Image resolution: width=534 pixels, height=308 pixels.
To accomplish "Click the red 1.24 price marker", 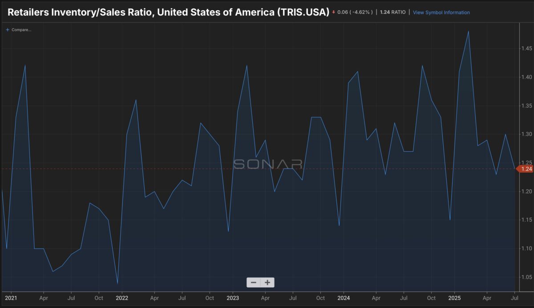I will click(x=524, y=169).
